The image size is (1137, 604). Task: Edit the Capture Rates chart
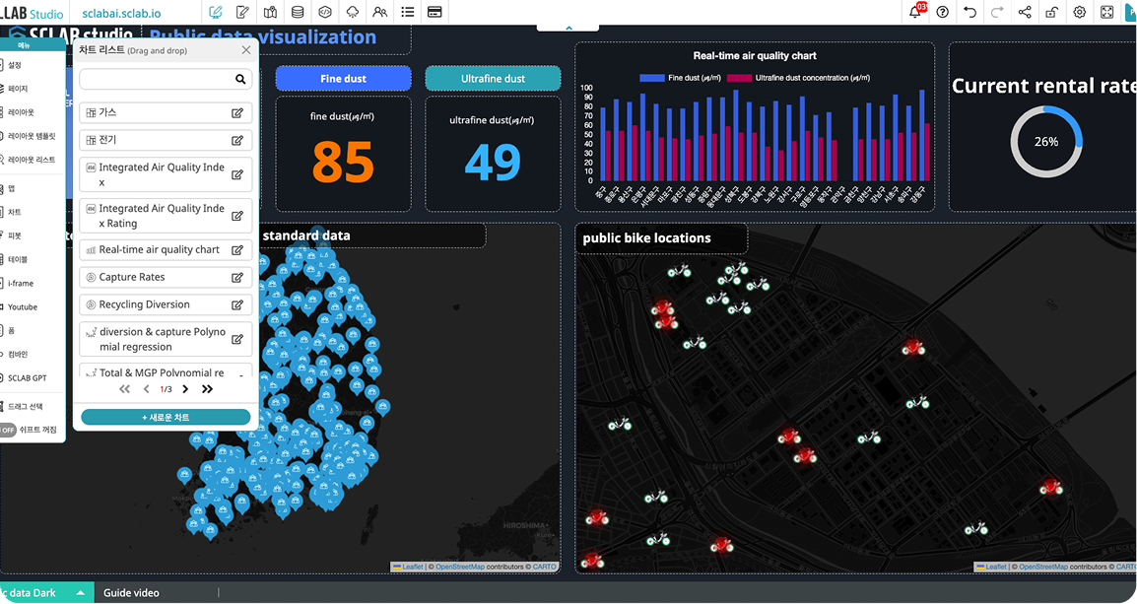point(236,278)
